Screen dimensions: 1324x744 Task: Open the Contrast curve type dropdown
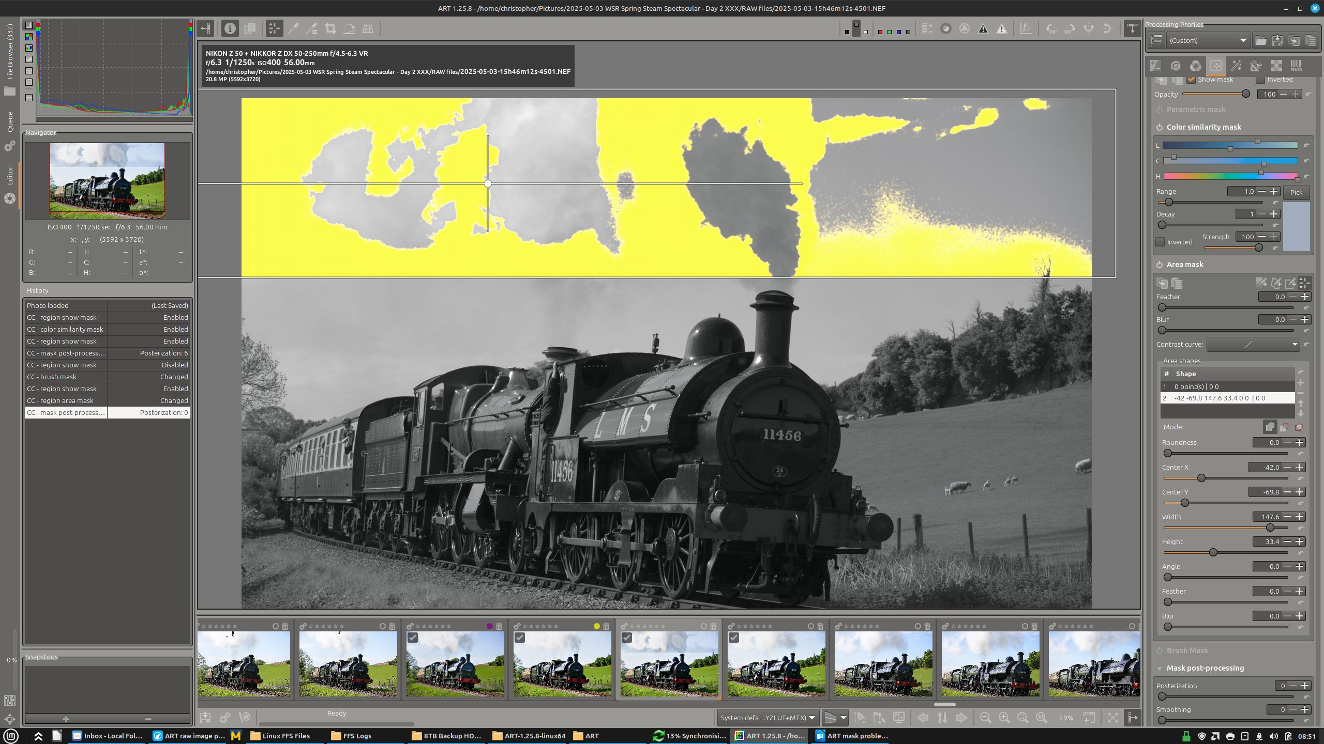pyautogui.click(x=1253, y=344)
